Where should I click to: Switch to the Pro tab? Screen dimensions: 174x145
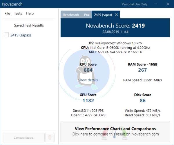click(86, 15)
